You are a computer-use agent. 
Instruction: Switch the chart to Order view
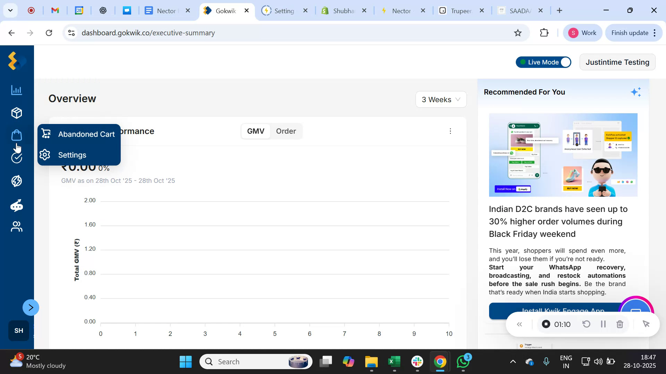(286, 131)
